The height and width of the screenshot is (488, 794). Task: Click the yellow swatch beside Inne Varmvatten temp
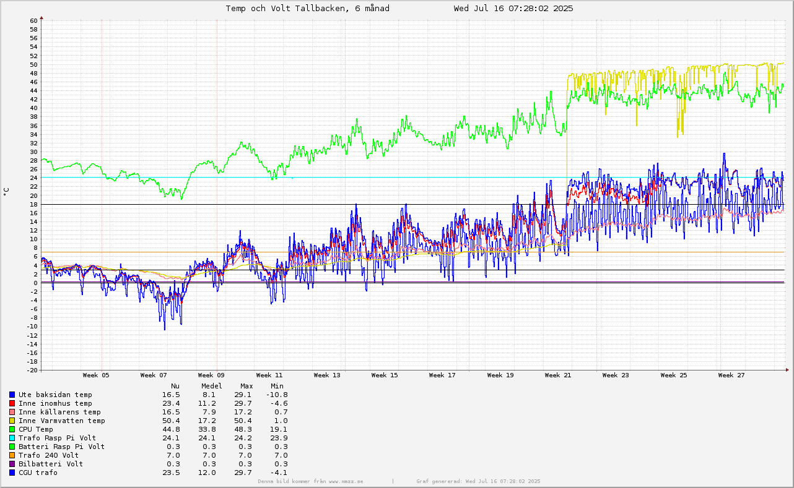point(12,421)
